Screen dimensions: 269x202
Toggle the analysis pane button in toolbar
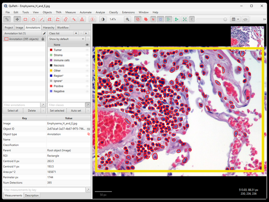[x=7, y=19]
